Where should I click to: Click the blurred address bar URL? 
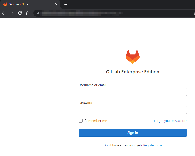coord(82,13)
